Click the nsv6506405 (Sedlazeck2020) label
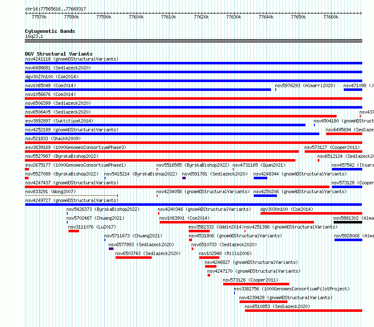The width and height of the screenshot is (374, 327). 58,112
